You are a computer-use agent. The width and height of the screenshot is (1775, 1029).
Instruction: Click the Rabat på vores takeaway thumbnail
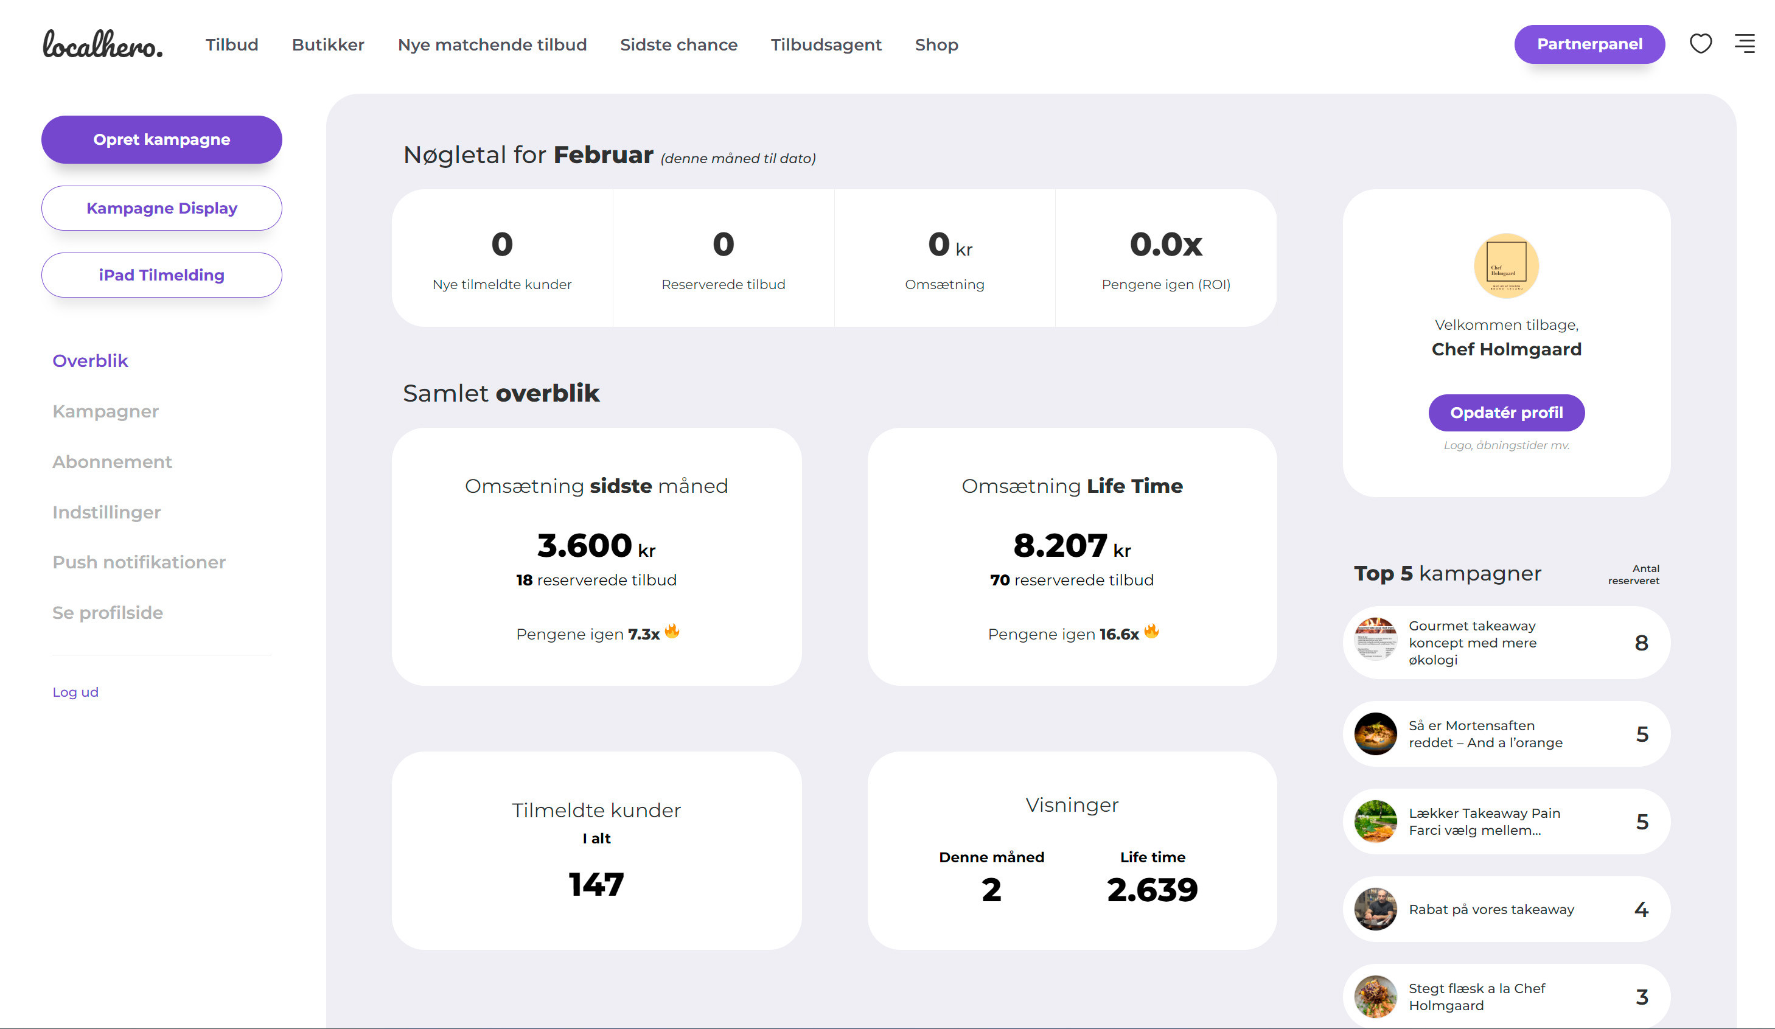(x=1375, y=909)
